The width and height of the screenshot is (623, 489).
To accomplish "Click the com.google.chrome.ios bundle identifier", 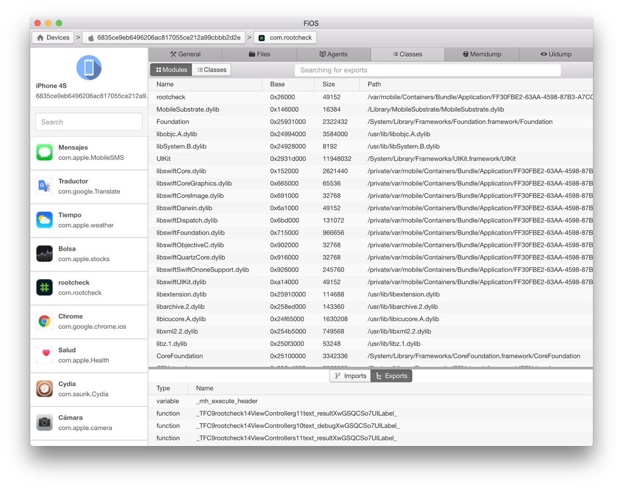I will pyautogui.click(x=92, y=327).
